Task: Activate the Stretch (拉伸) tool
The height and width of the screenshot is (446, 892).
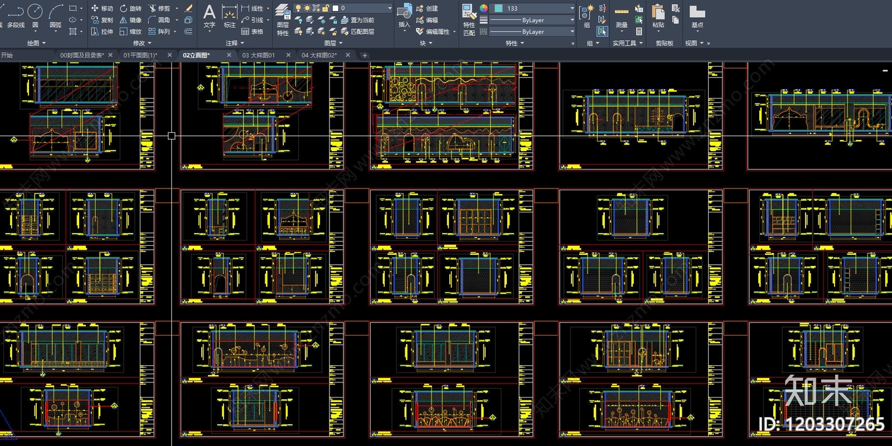Action: pyautogui.click(x=102, y=32)
